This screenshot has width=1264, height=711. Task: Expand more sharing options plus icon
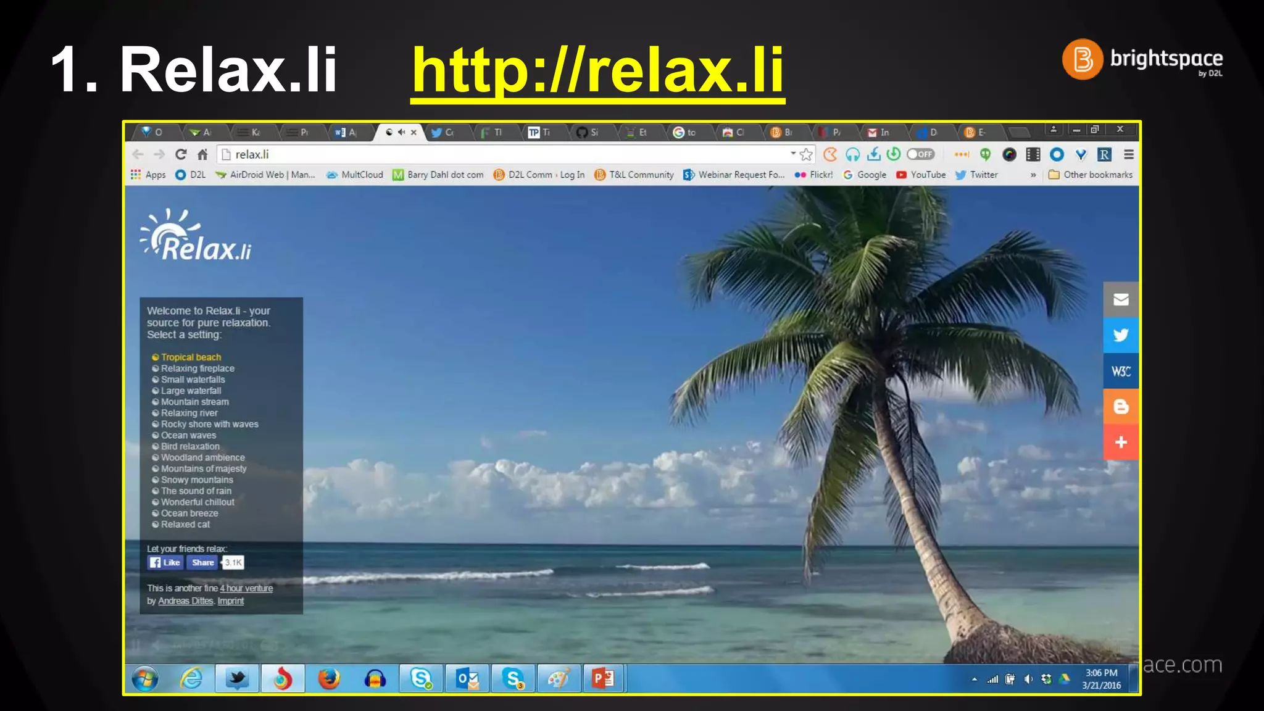1121,443
